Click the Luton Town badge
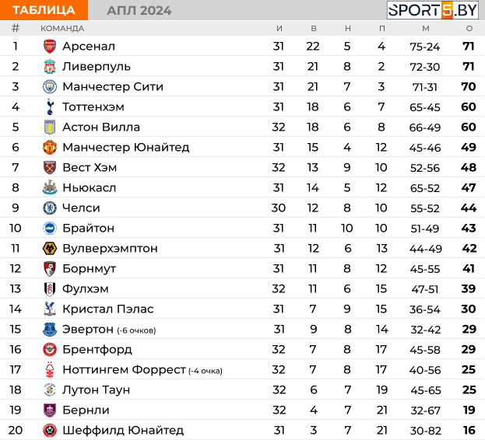 50,389
